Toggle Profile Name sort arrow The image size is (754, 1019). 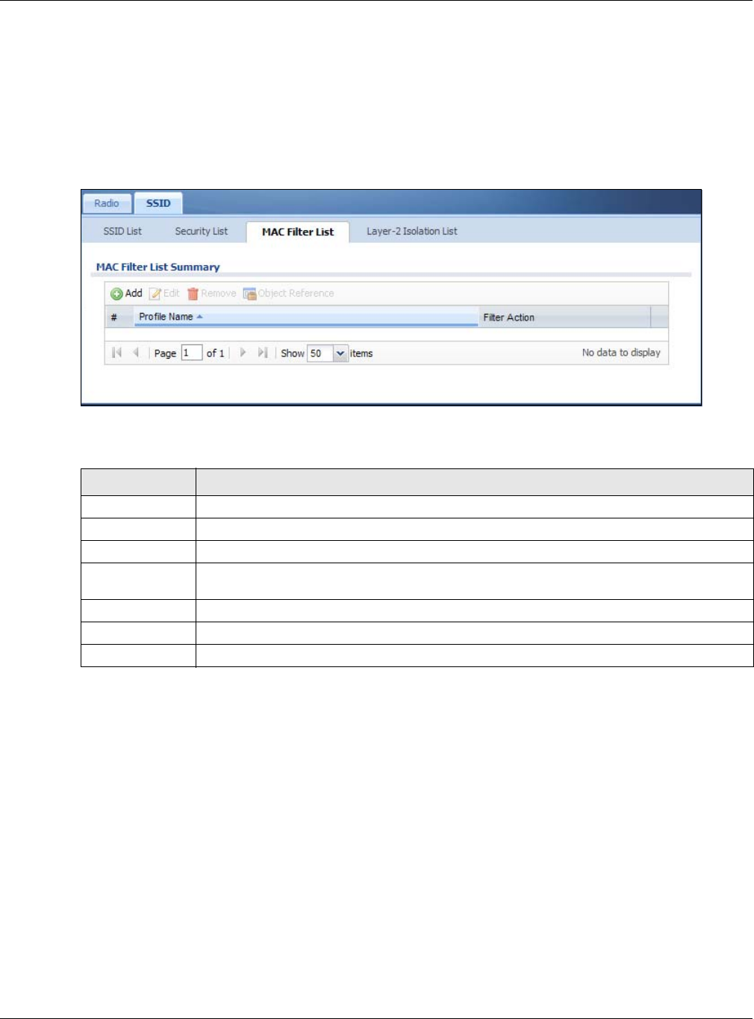coord(199,317)
